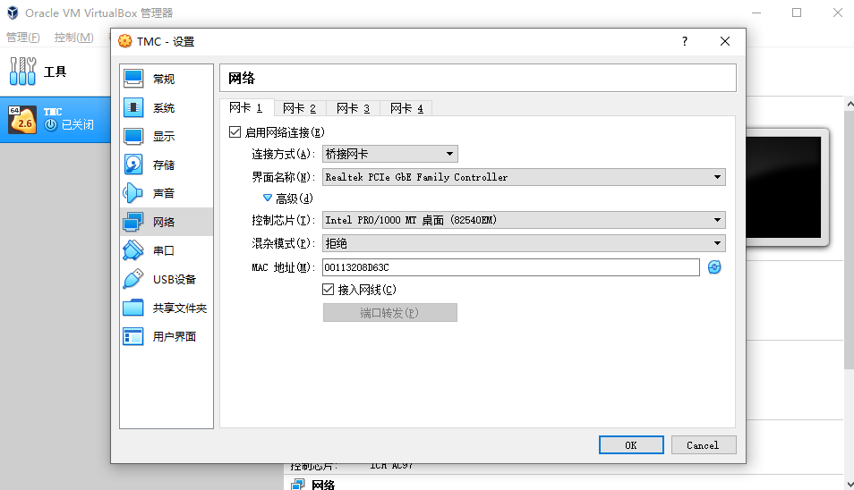The image size is (854, 490).
Task: Open the USB设备 settings icon
Action: pos(133,279)
